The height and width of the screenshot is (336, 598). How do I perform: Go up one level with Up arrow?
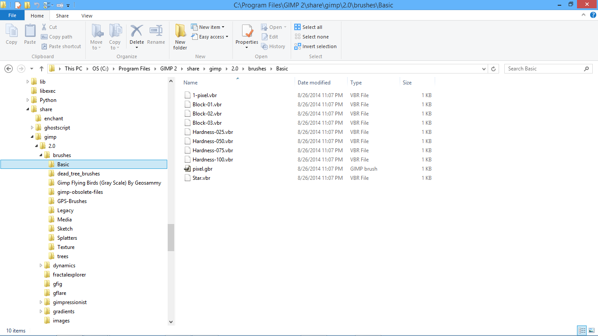point(42,69)
